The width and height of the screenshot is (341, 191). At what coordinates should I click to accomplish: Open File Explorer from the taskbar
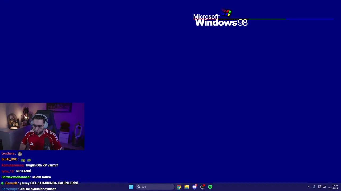186,187
